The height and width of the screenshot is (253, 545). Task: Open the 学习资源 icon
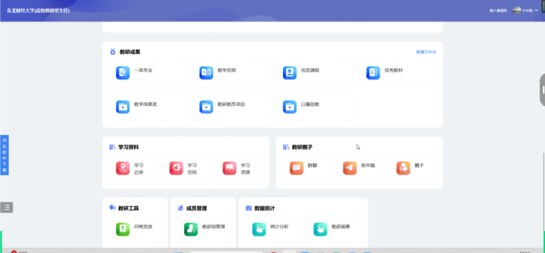pos(230,168)
